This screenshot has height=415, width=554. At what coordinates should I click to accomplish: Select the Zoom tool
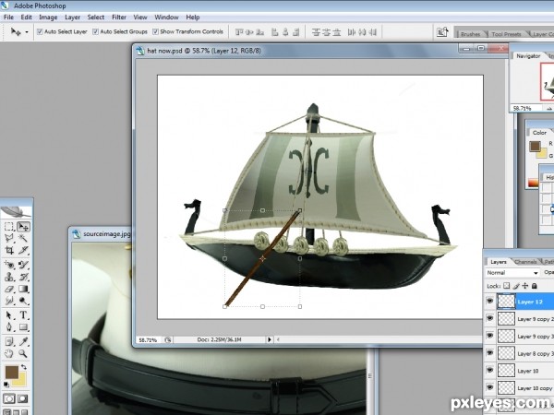coord(23,353)
